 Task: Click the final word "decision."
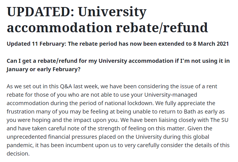pyautogui.click(x=18, y=154)
